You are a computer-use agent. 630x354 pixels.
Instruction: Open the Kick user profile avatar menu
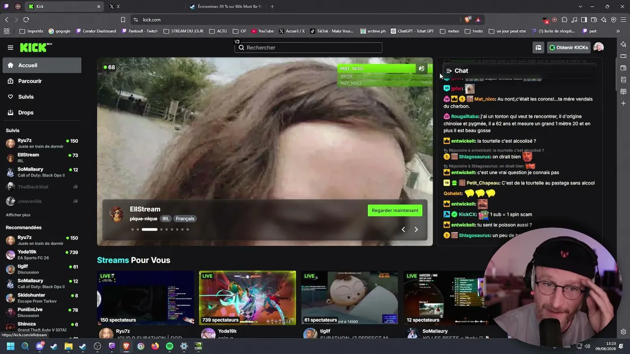tap(598, 48)
